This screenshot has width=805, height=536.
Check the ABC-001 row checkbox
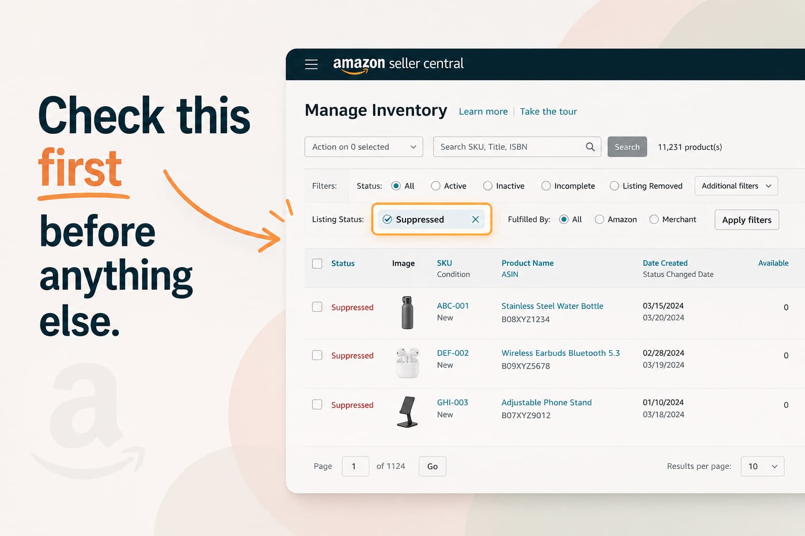[317, 307]
